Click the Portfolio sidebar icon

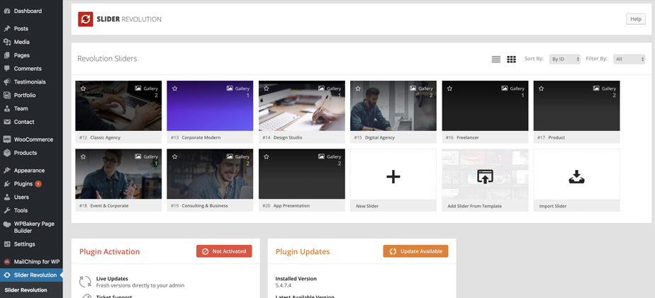6,95
